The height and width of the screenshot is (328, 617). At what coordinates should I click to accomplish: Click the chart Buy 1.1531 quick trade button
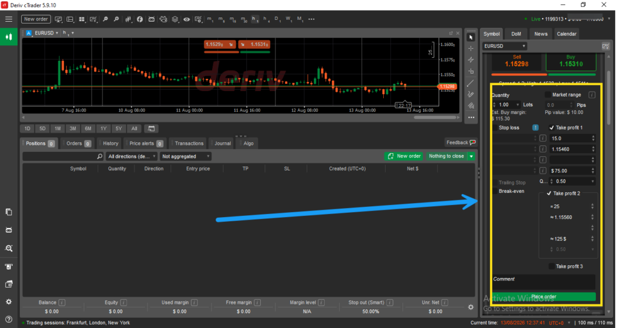pyautogui.click(x=254, y=45)
